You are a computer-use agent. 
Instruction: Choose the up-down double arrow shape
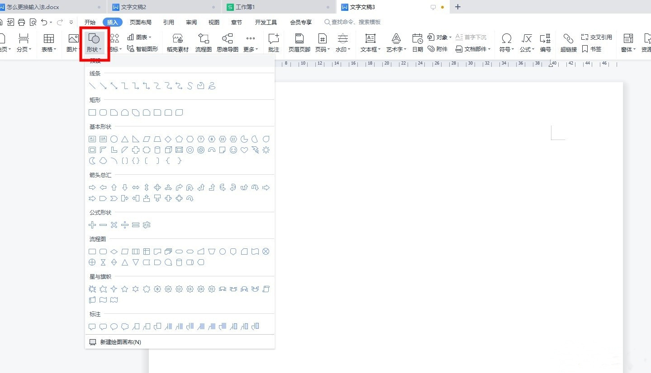(x=147, y=187)
